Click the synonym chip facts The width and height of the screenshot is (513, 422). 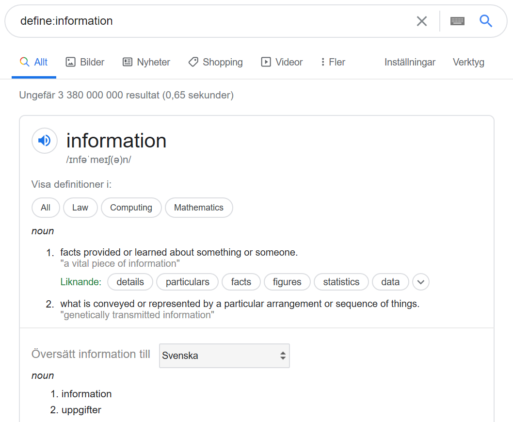point(241,282)
